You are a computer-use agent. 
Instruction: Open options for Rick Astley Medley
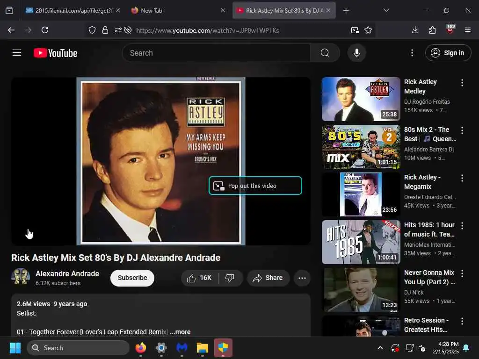click(462, 83)
